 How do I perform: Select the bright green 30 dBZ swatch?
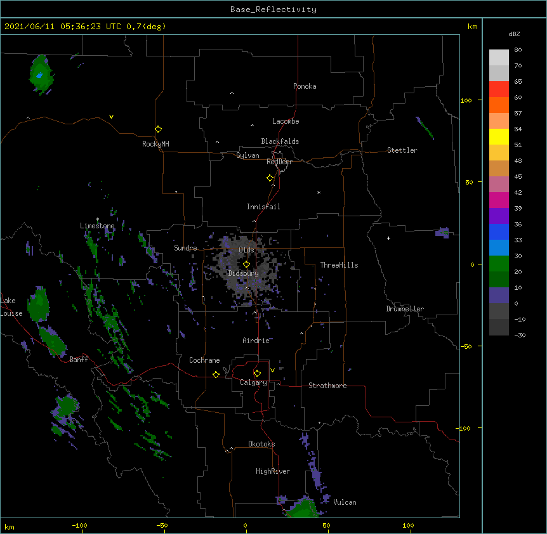click(499, 264)
